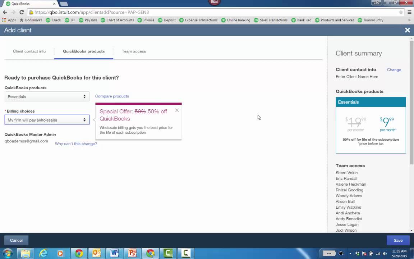This screenshot has width=414, height=259.
Task: Launch Internet Explorer from taskbar
Action: point(43,253)
